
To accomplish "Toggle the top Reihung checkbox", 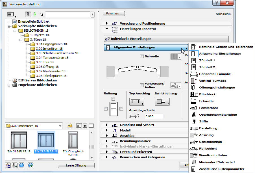I will (x=114, y=98).
